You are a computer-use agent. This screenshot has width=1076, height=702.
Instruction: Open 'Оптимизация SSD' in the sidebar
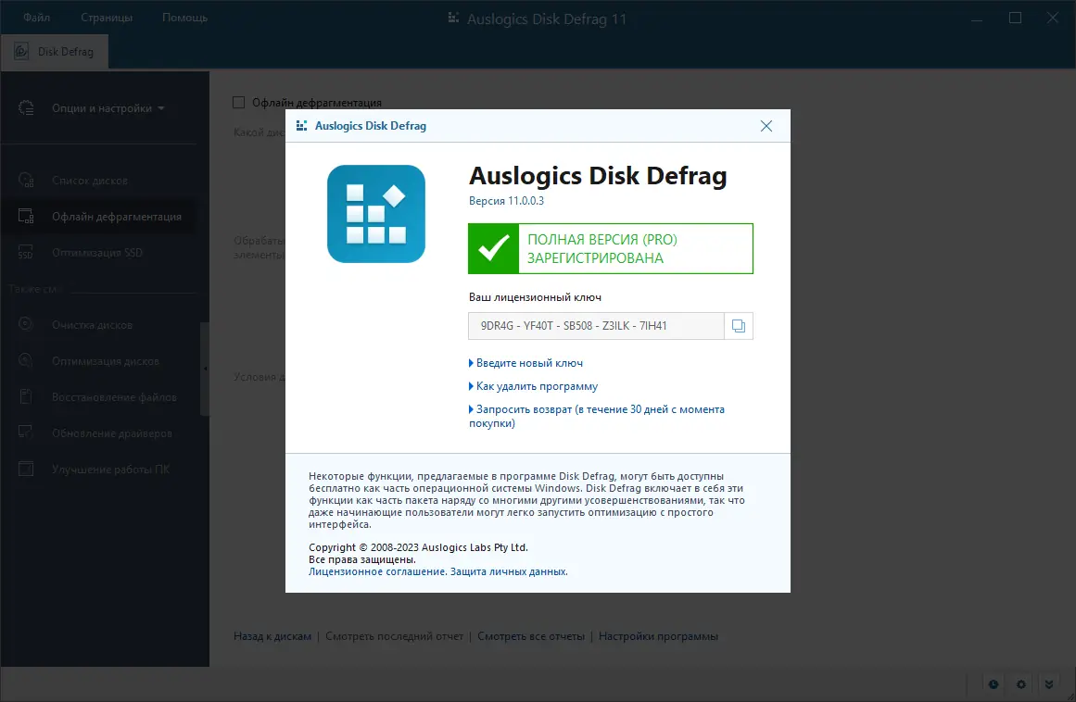[97, 252]
